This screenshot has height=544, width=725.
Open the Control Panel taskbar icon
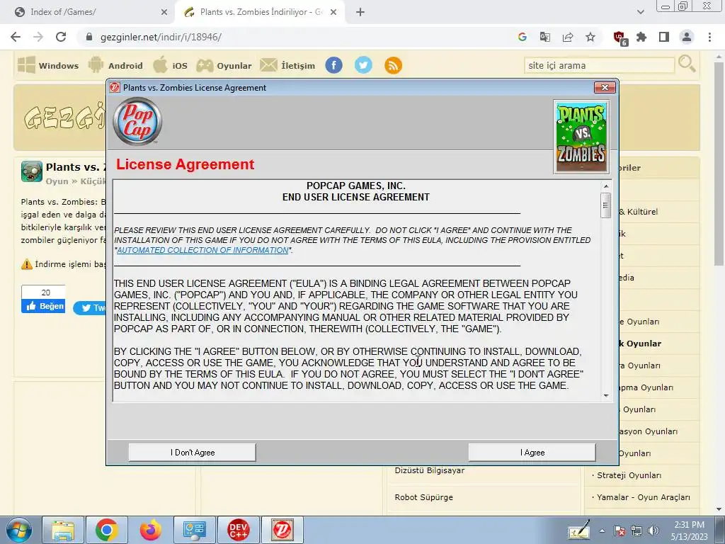coord(194,530)
